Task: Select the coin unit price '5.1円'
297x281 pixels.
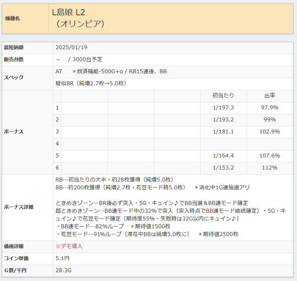Action: (62, 258)
